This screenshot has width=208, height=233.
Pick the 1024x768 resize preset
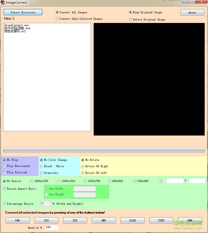click(85, 181)
